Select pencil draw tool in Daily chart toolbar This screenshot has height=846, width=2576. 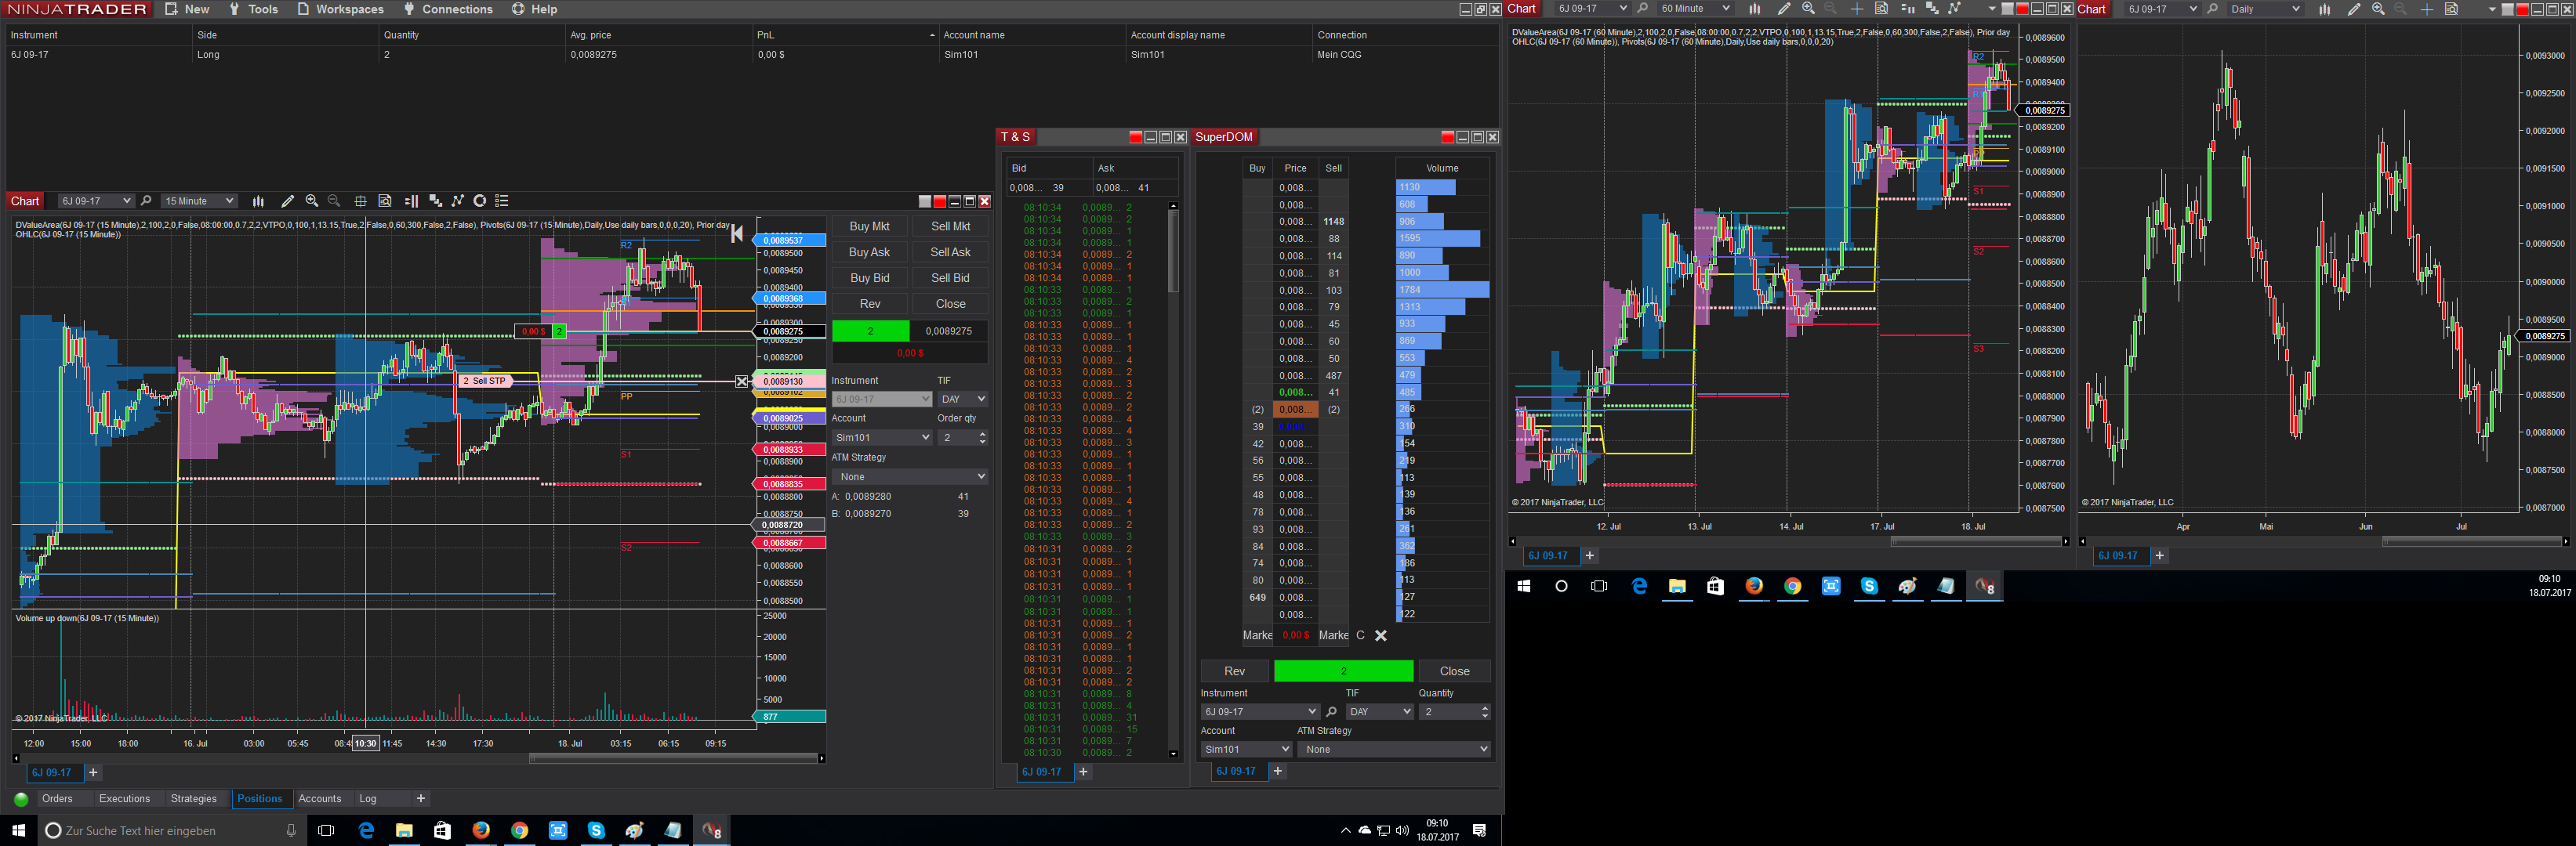coord(2353,9)
